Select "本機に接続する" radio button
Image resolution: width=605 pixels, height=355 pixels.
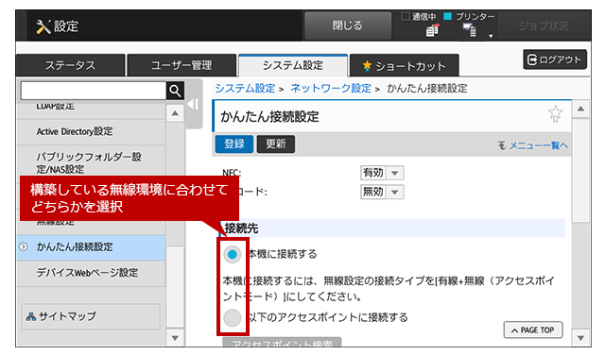pos(233,254)
